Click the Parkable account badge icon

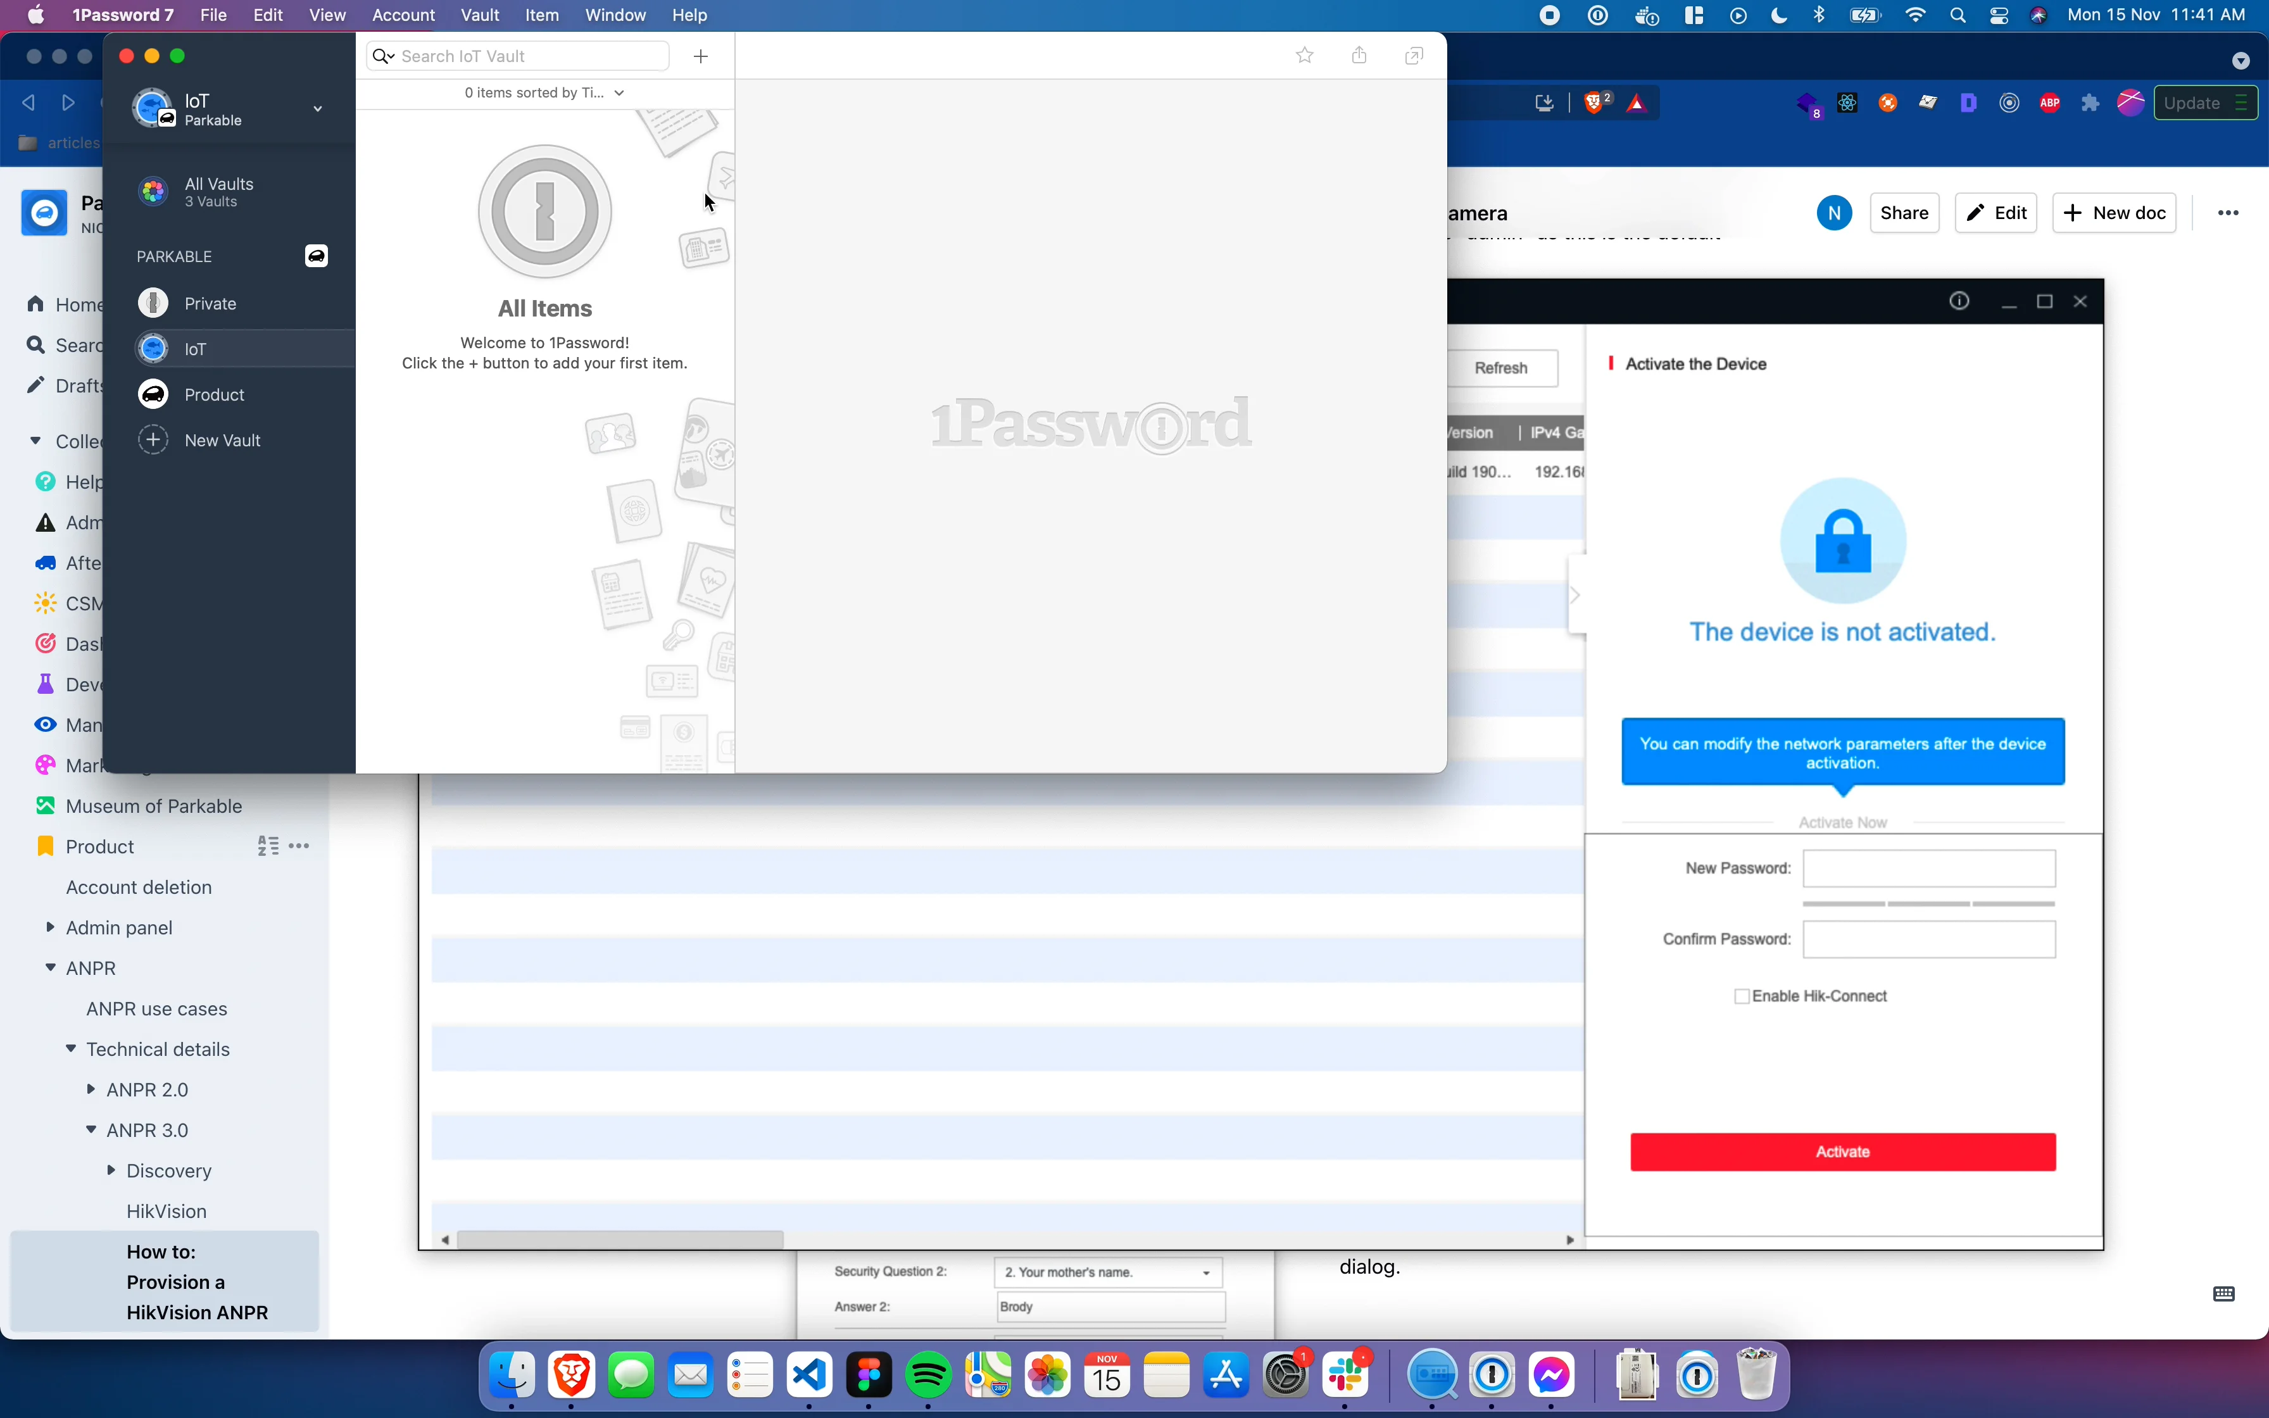point(316,256)
